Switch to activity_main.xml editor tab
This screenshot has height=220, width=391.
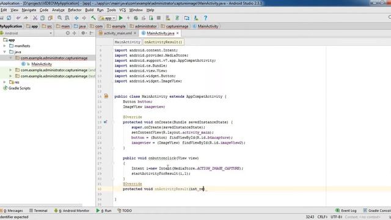118,33
